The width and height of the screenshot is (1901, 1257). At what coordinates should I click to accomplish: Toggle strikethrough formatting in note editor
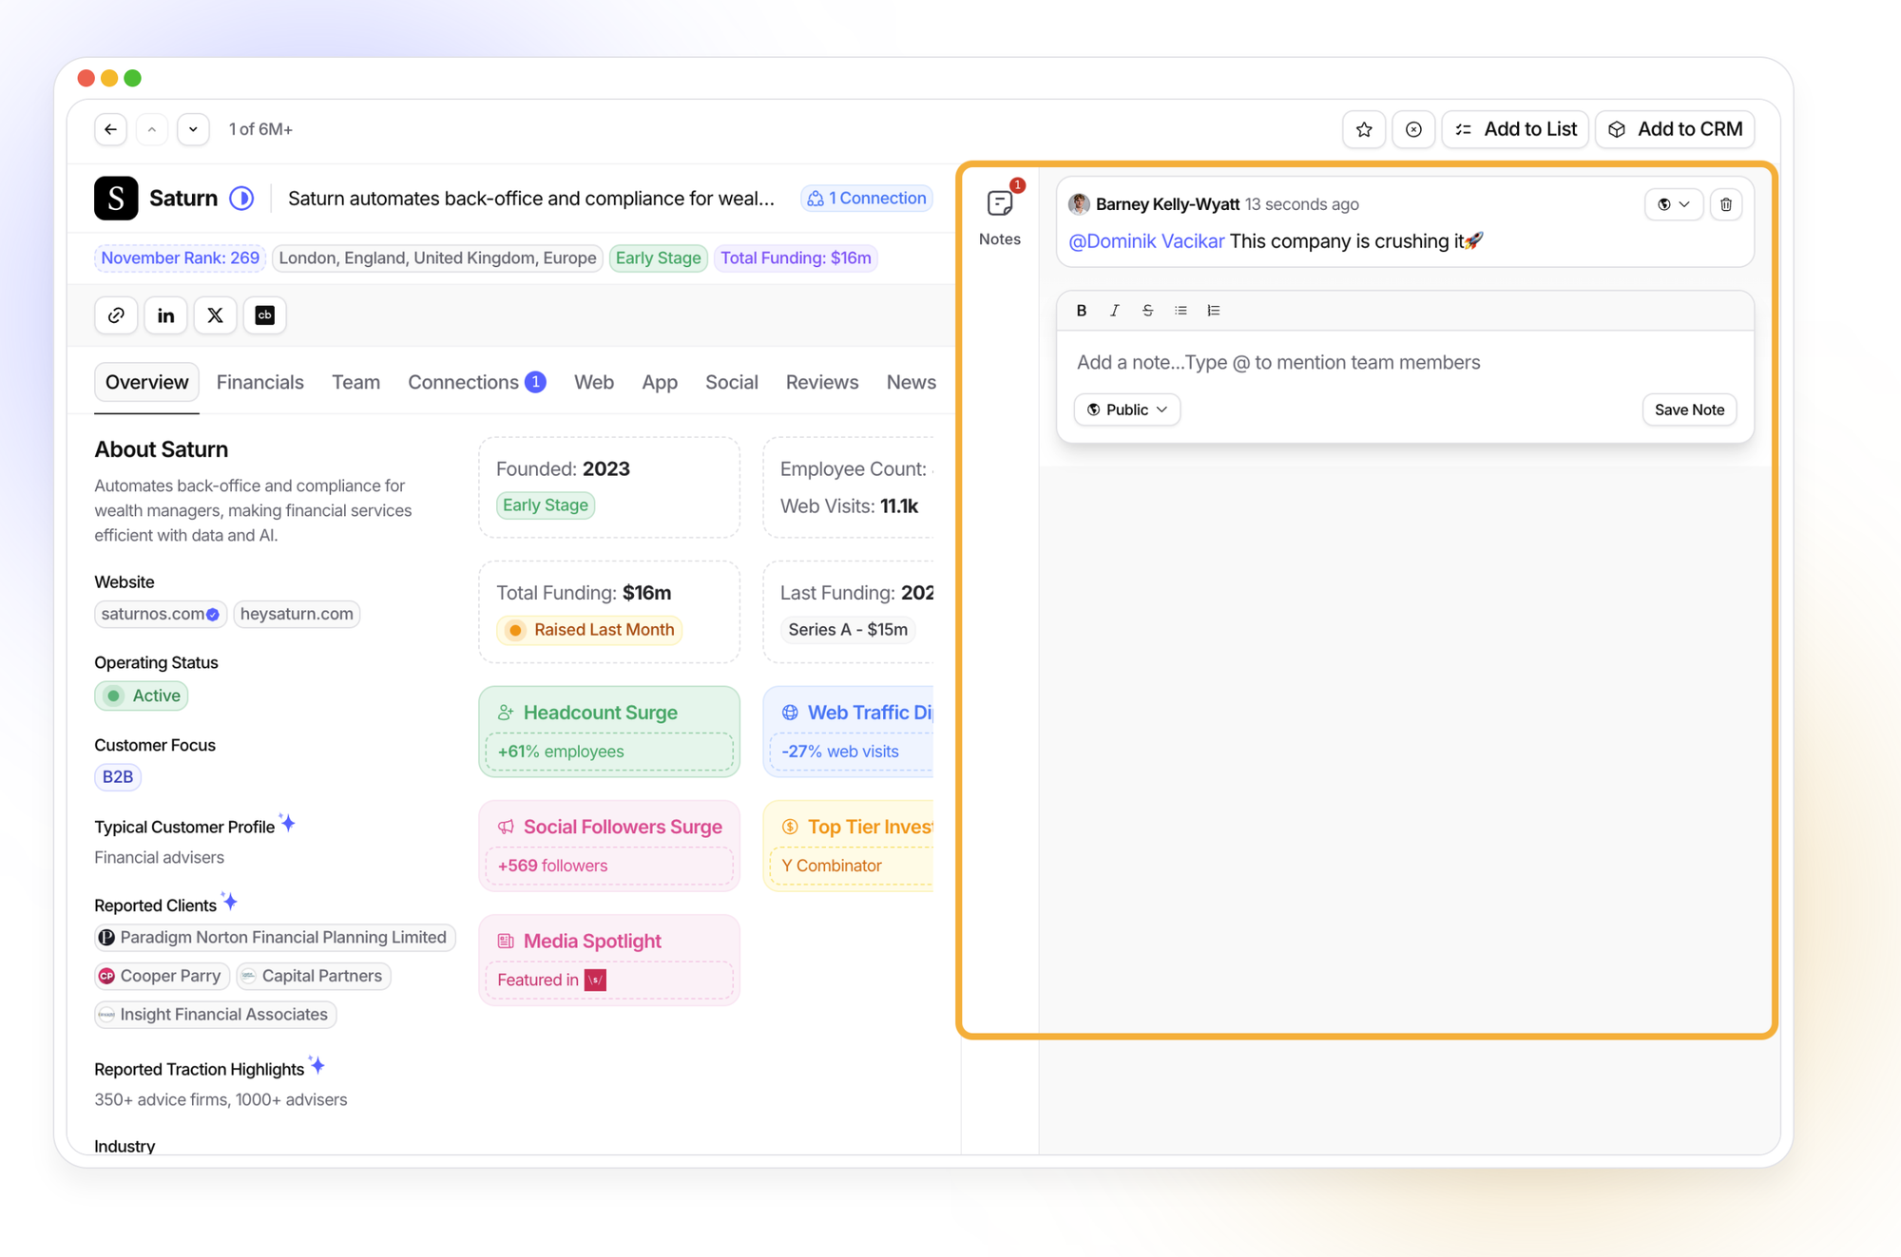click(x=1147, y=311)
